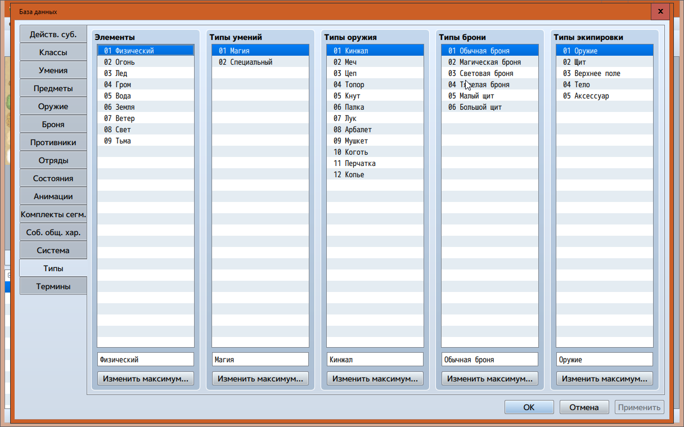This screenshot has height=427, width=684.
Task: Select weapon type 07 Лук
Action: pyautogui.click(x=375, y=118)
